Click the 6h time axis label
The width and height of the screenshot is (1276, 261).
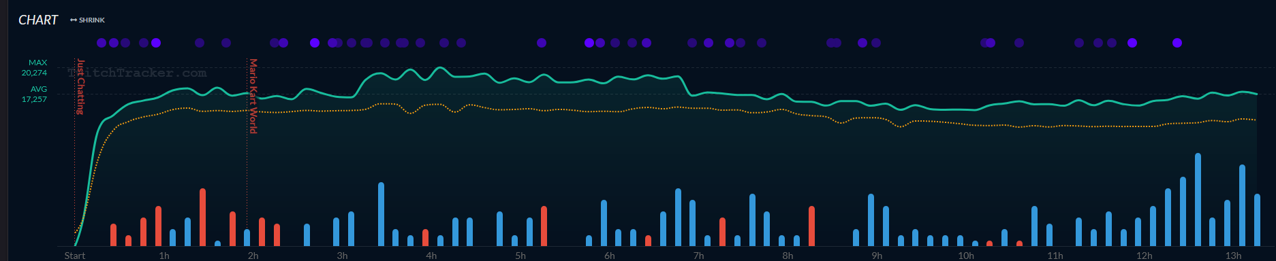click(610, 256)
